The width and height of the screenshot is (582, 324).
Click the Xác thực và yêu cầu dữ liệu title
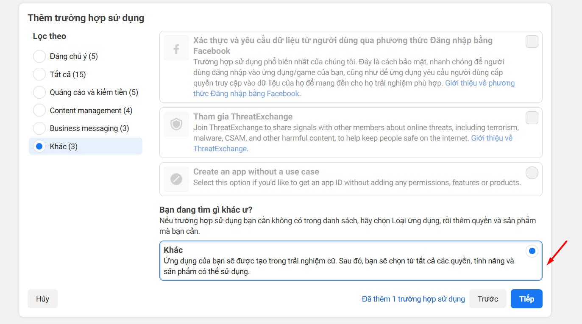point(343,45)
